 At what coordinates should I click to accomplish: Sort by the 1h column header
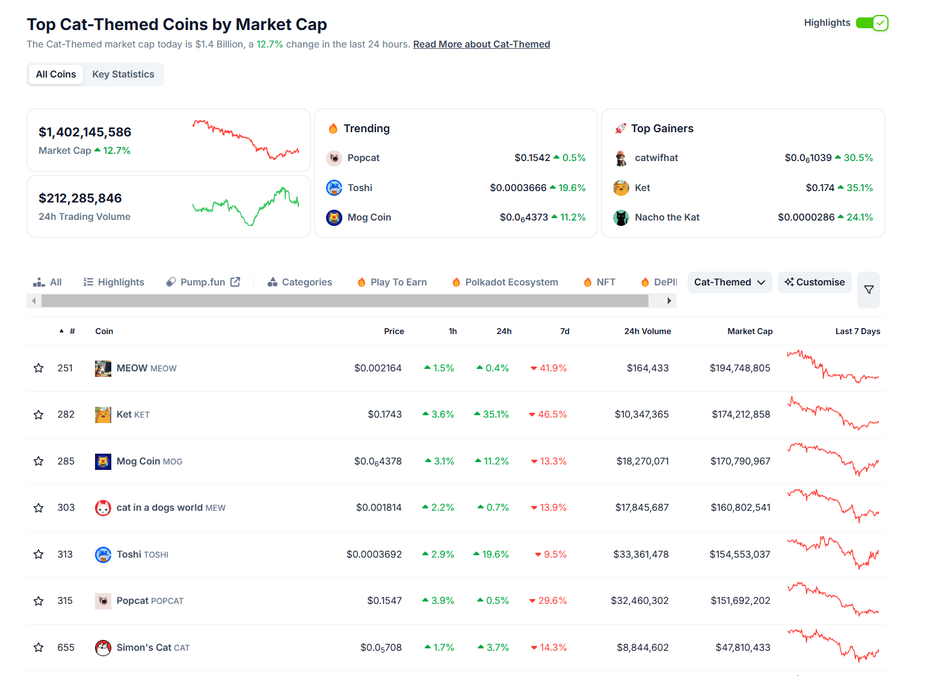pyautogui.click(x=453, y=331)
